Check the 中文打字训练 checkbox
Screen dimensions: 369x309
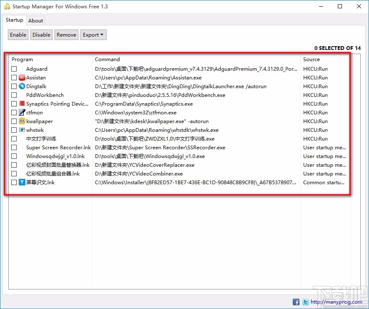(x=14, y=138)
